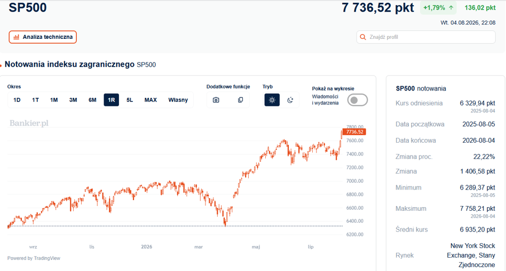The width and height of the screenshot is (506, 271).
Task: Click the camera screenshot icon
Action: 216,100
